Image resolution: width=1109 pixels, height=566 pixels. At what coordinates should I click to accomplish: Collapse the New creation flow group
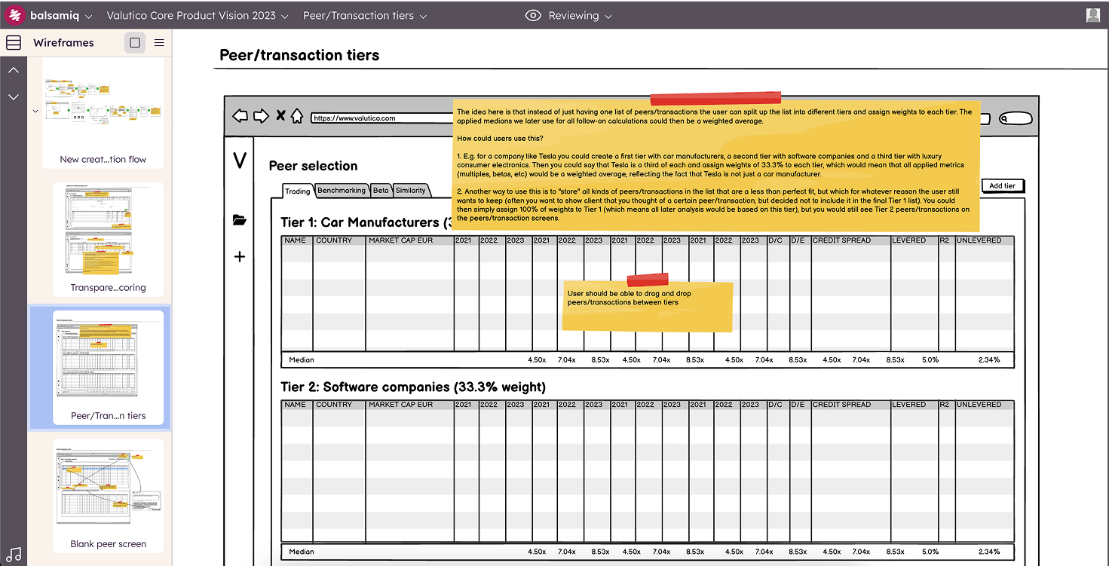click(35, 111)
